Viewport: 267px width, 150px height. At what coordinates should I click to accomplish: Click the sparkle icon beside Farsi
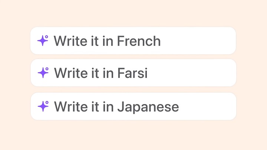pyautogui.click(x=43, y=73)
